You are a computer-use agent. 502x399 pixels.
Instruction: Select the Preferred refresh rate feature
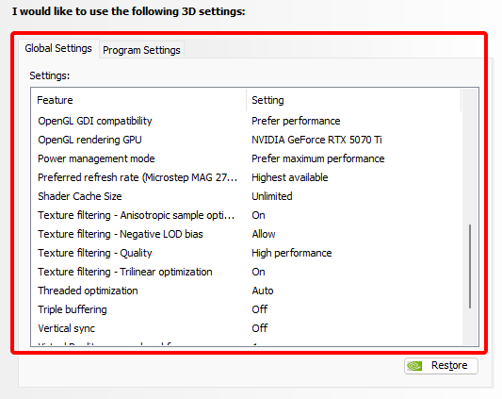(138, 177)
